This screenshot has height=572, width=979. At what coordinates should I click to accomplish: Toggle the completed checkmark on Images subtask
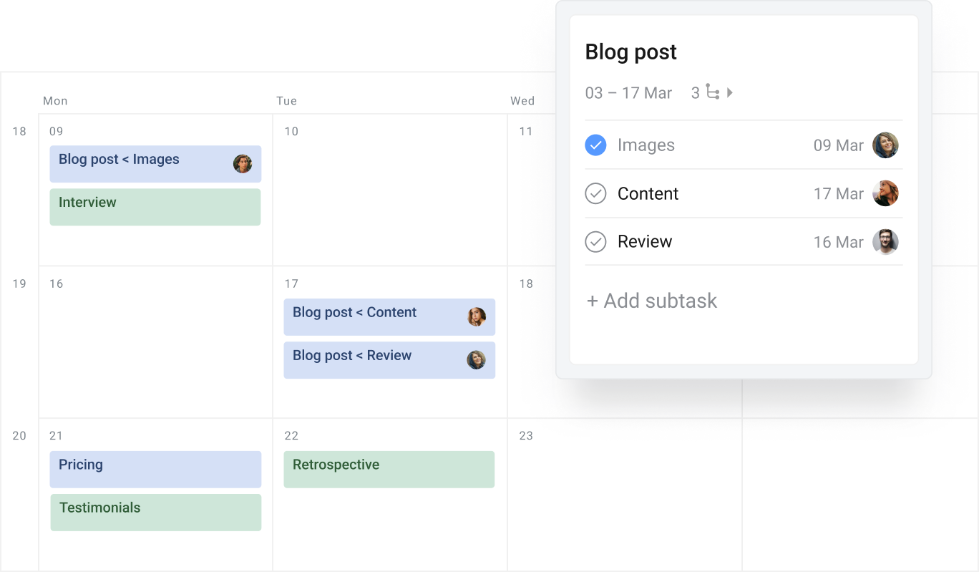tap(595, 145)
